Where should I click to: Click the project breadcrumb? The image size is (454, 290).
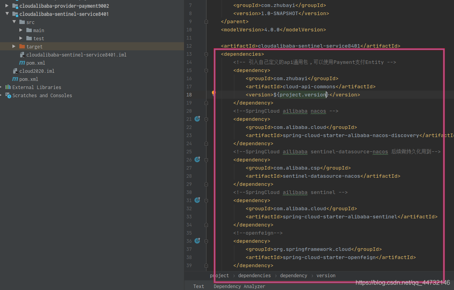pos(219,276)
